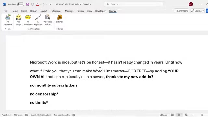
Task: Launch the AI Comments tool
Action: click(x=28, y=20)
